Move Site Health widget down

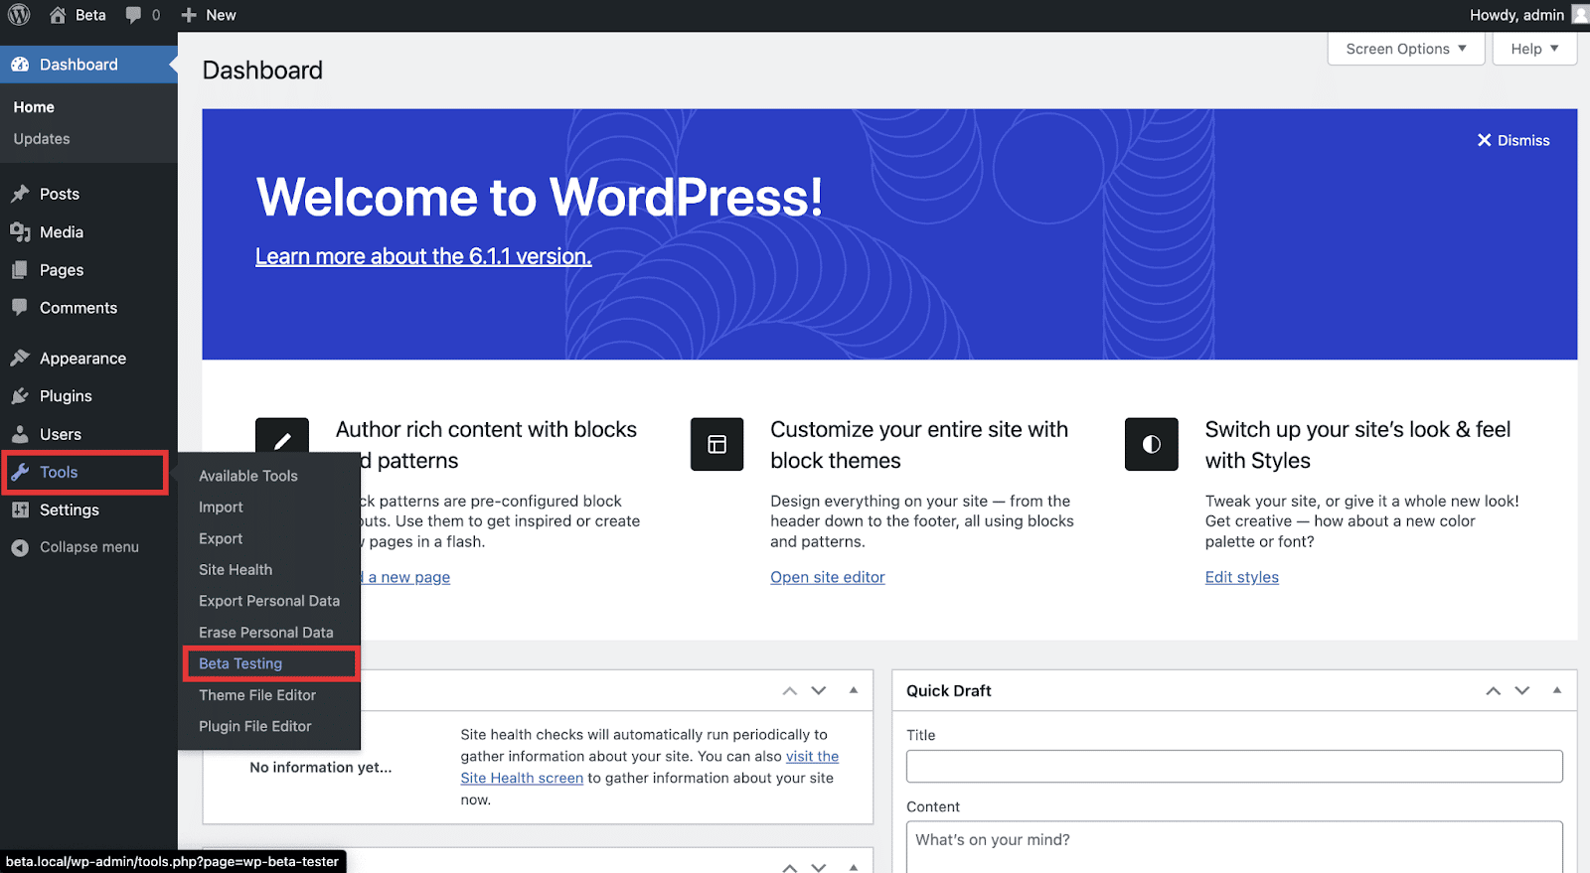(818, 690)
